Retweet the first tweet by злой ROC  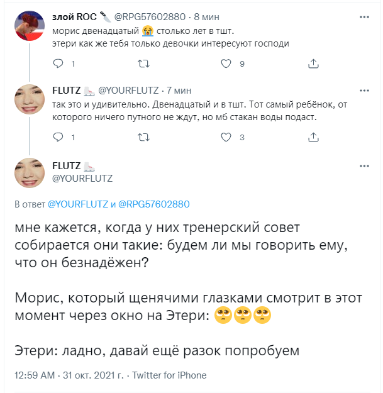pos(143,64)
